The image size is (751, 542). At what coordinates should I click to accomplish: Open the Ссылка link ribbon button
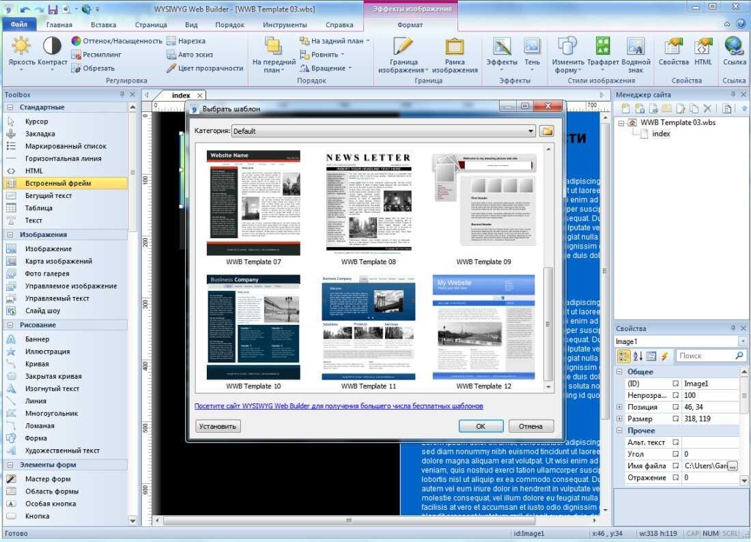(x=734, y=53)
